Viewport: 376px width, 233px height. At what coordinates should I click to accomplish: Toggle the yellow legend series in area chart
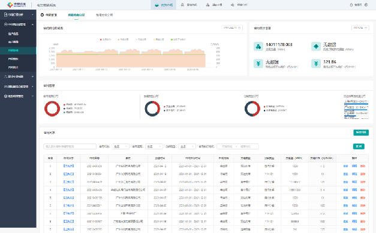coord(159,39)
